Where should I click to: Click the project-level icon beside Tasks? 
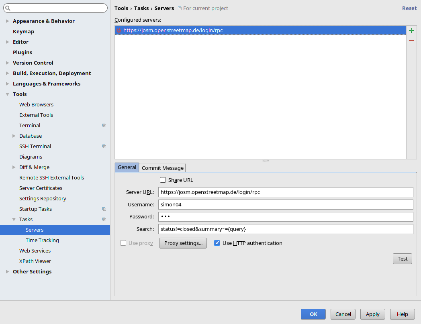pyautogui.click(x=104, y=220)
